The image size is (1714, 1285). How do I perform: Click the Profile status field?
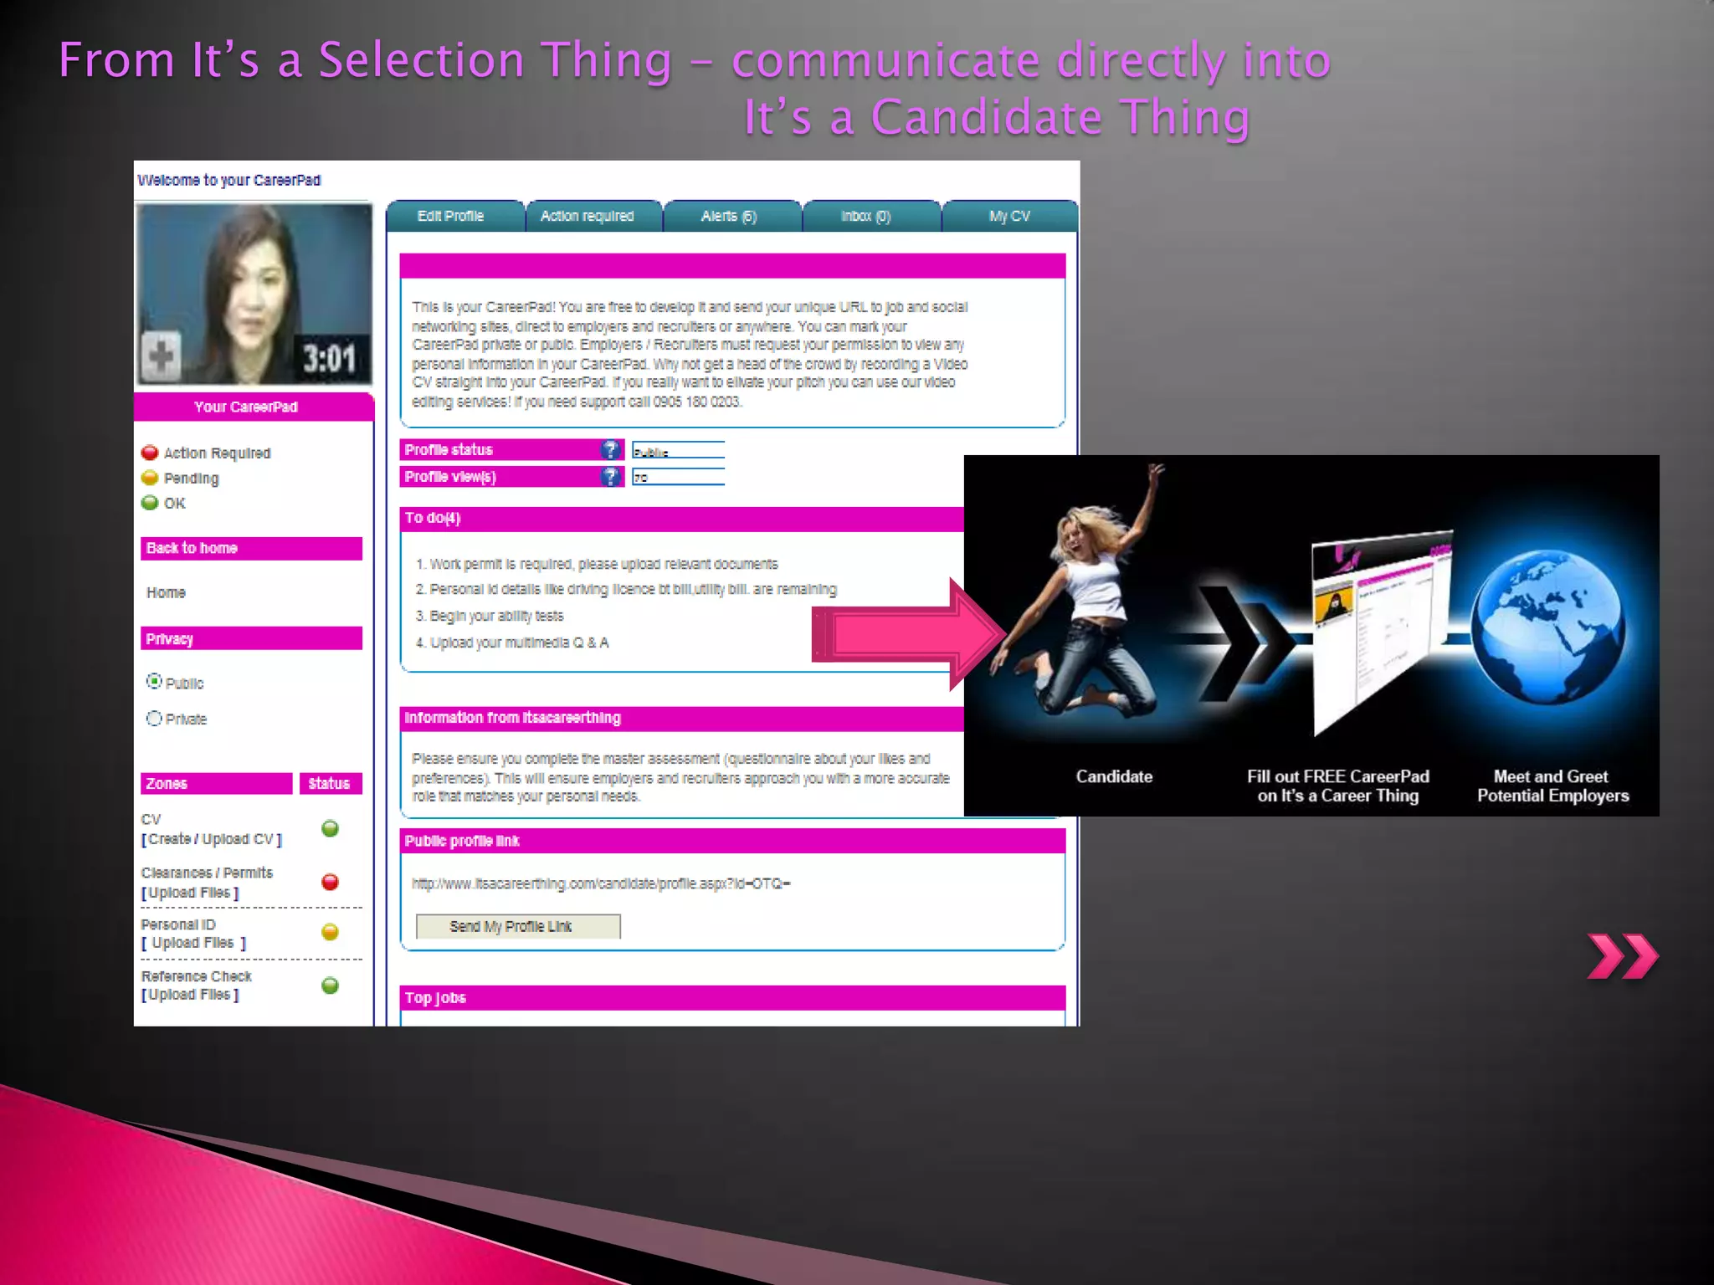coord(678,450)
